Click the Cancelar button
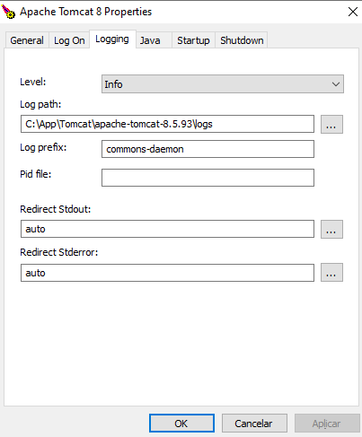362x437 pixels. [254, 424]
